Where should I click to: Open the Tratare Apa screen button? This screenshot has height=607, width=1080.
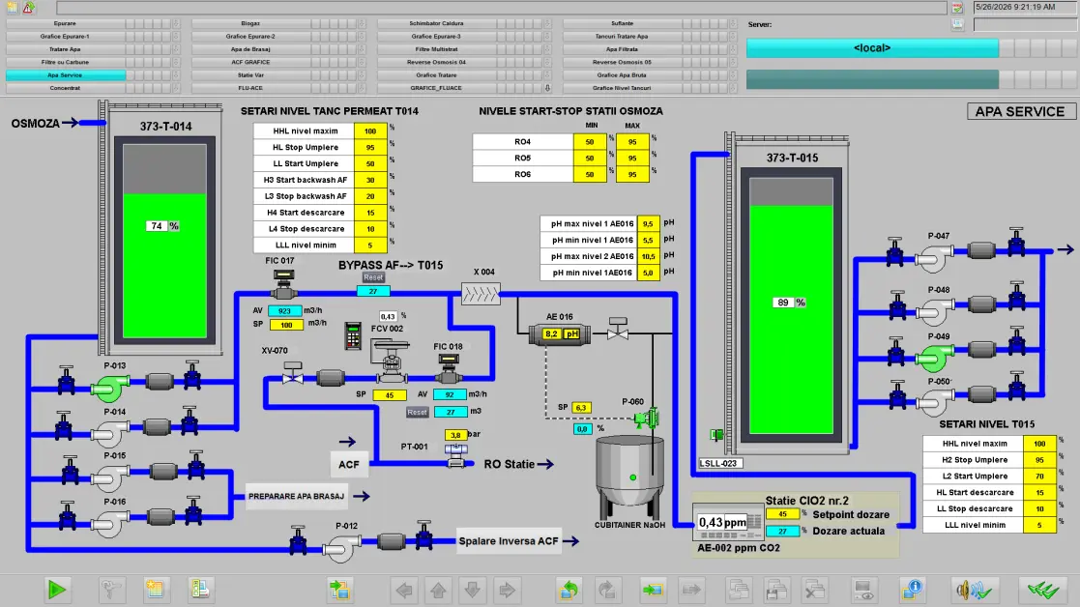pos(66,49)
